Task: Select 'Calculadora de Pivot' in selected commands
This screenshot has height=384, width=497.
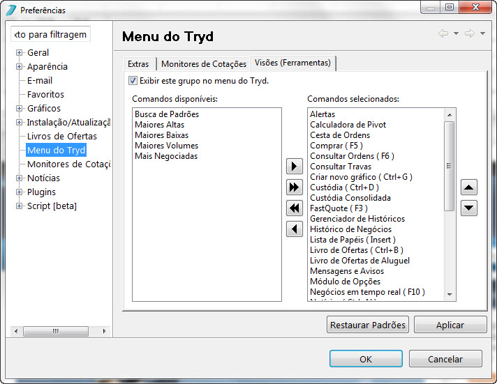Action: [348, 125]
